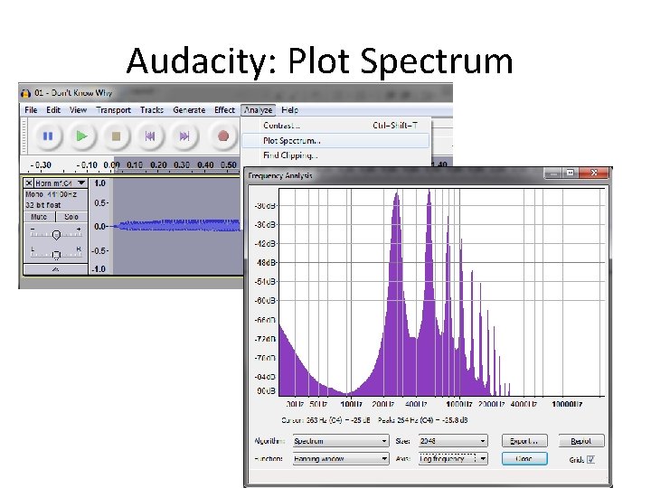Click the -48dB axis label

click(x=265, y=263)
